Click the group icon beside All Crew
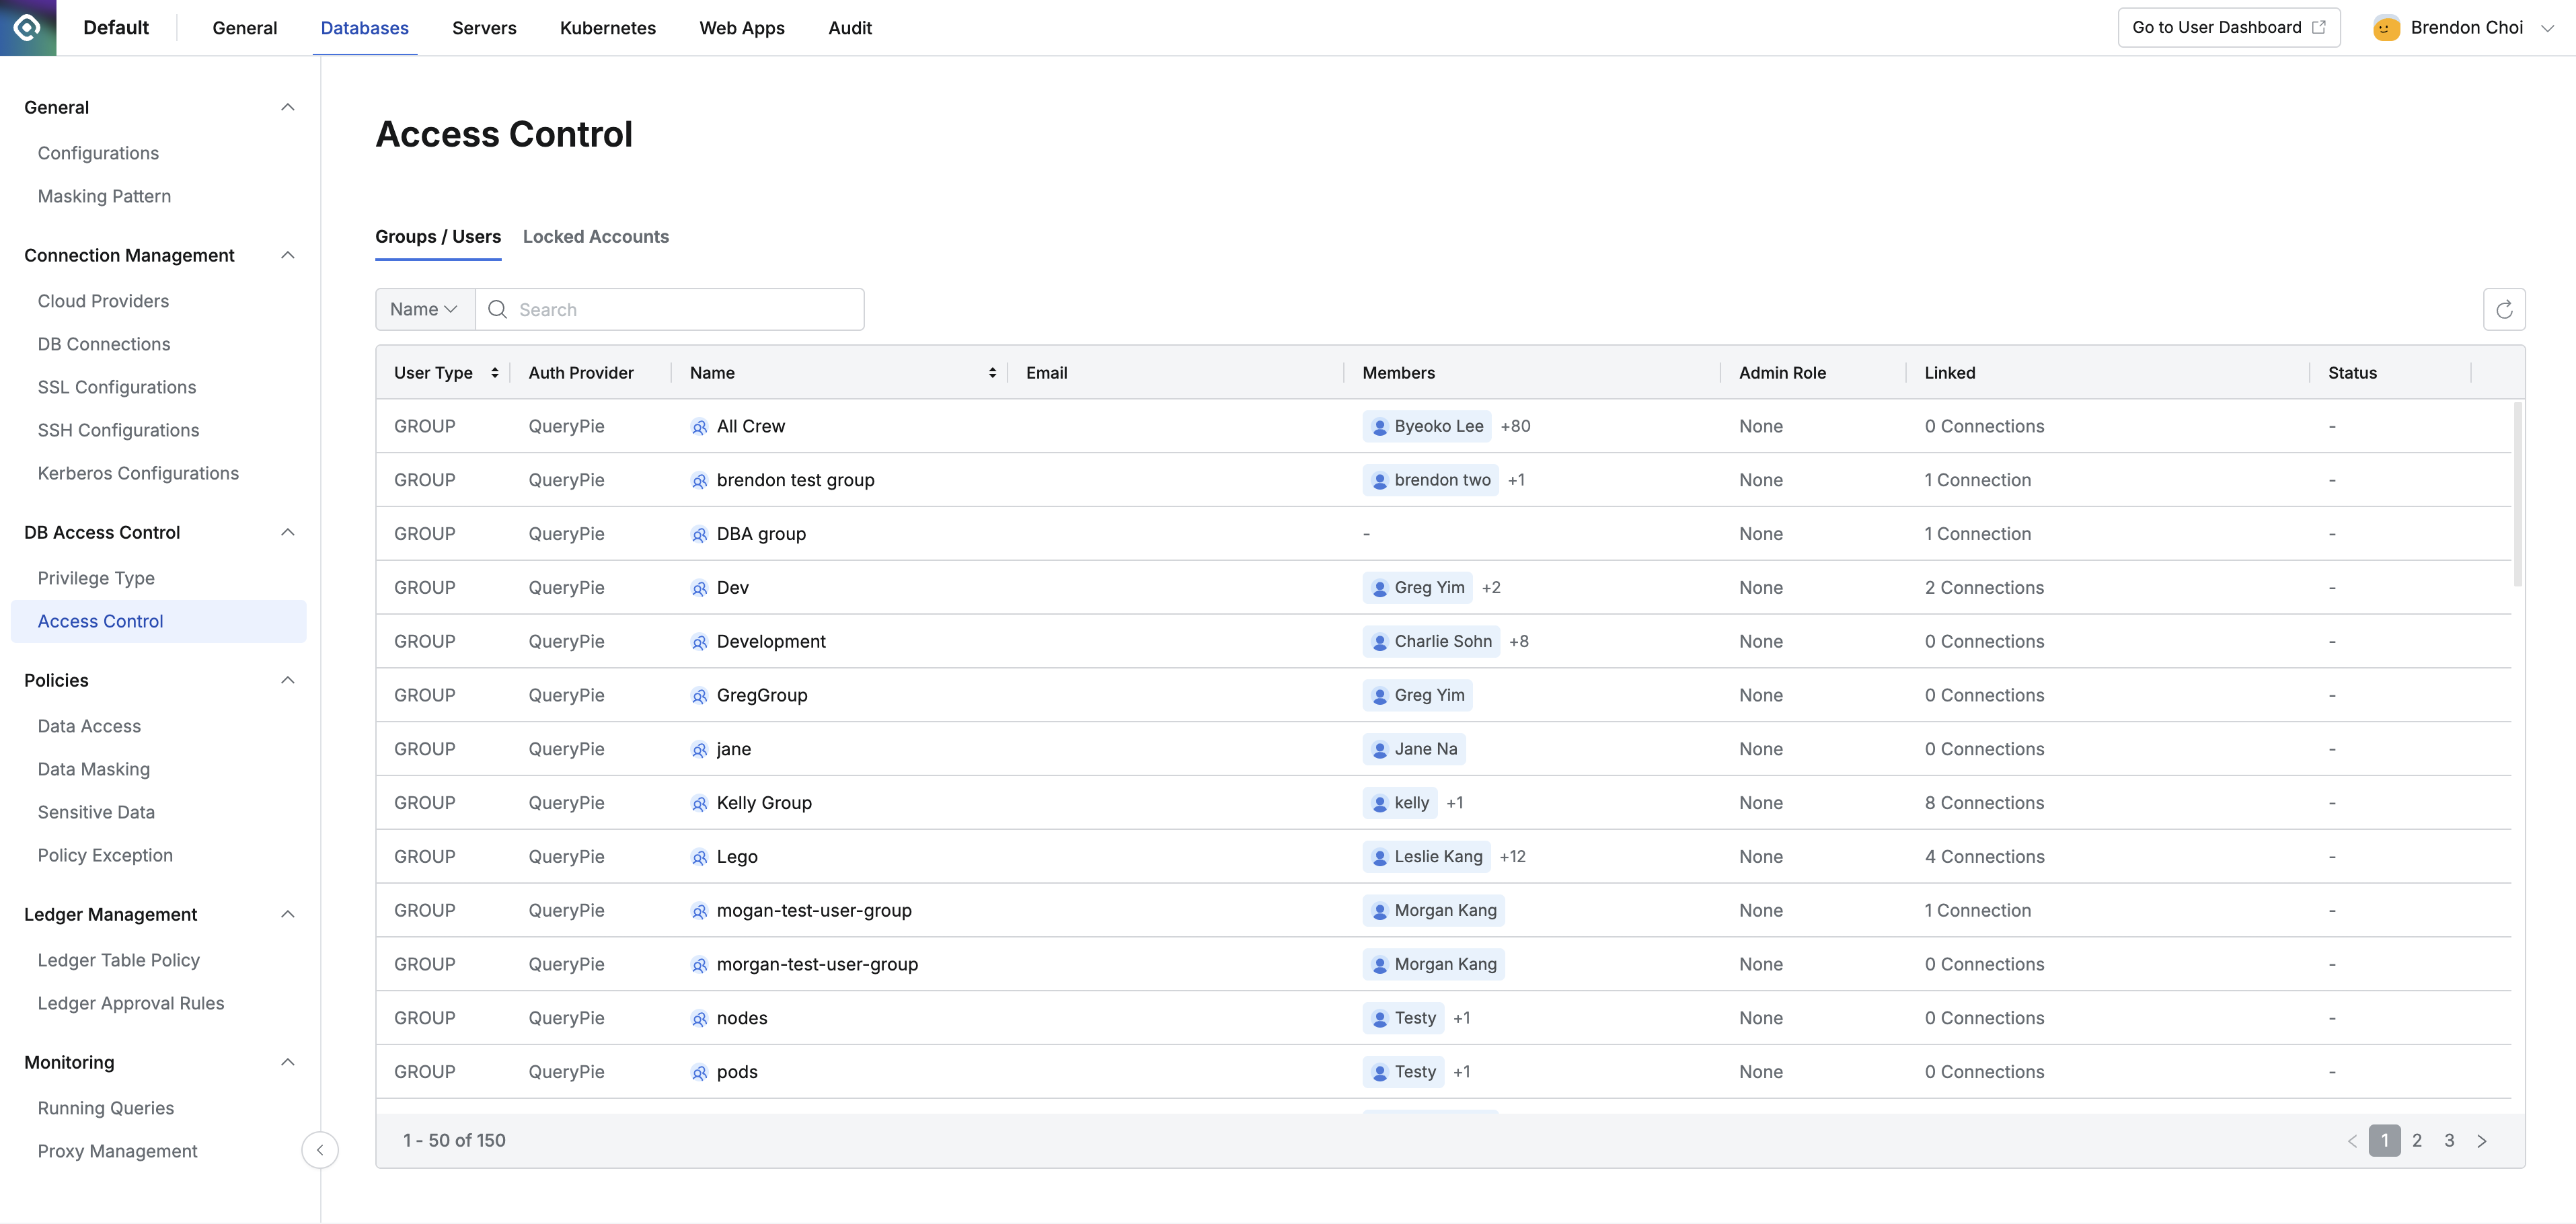This screenshot has height=1224, width=2576. click(699, 427)
